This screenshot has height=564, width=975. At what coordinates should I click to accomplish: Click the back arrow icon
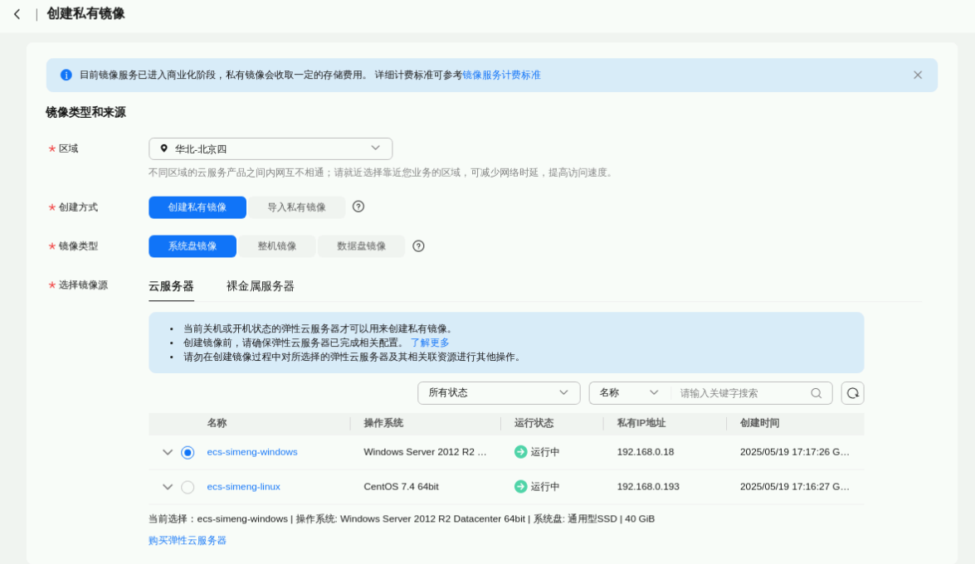pos(17,14)
